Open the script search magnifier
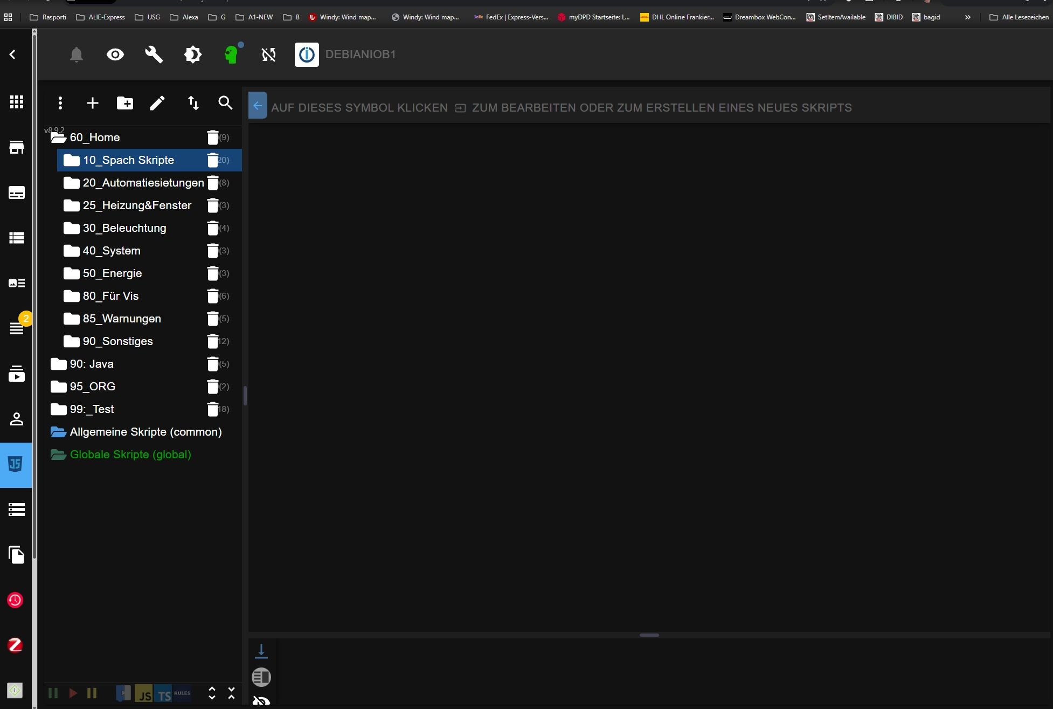 [x=225, y=103]
